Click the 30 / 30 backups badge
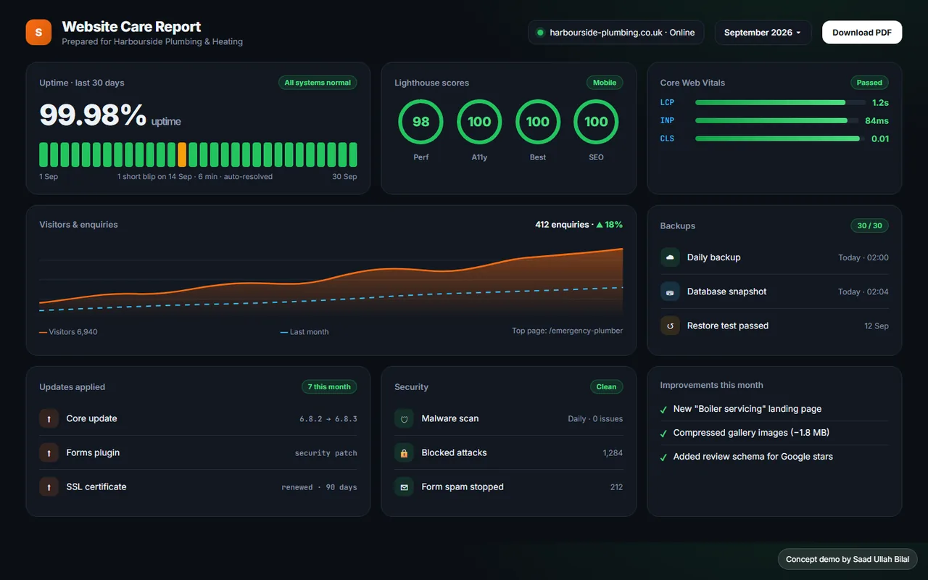The width and height of the screenshot is (928, 580). click(869, 225)
